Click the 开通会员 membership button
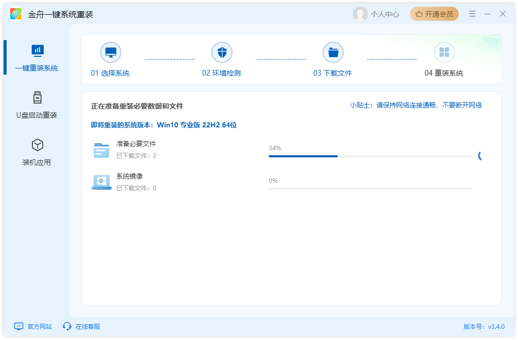This screenshot has width=518, height=340. [x=434, y=14]
